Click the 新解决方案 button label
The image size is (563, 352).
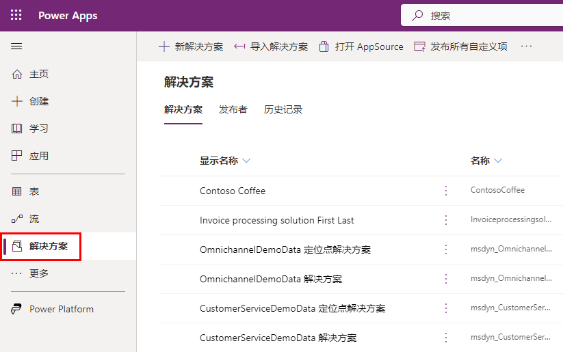199,46
